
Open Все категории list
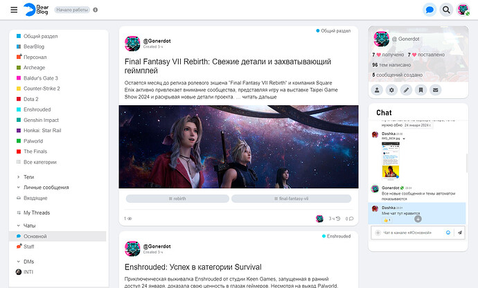pos(40,162)
